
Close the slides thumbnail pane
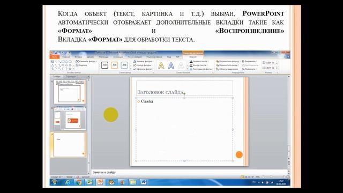click(88, 77)
